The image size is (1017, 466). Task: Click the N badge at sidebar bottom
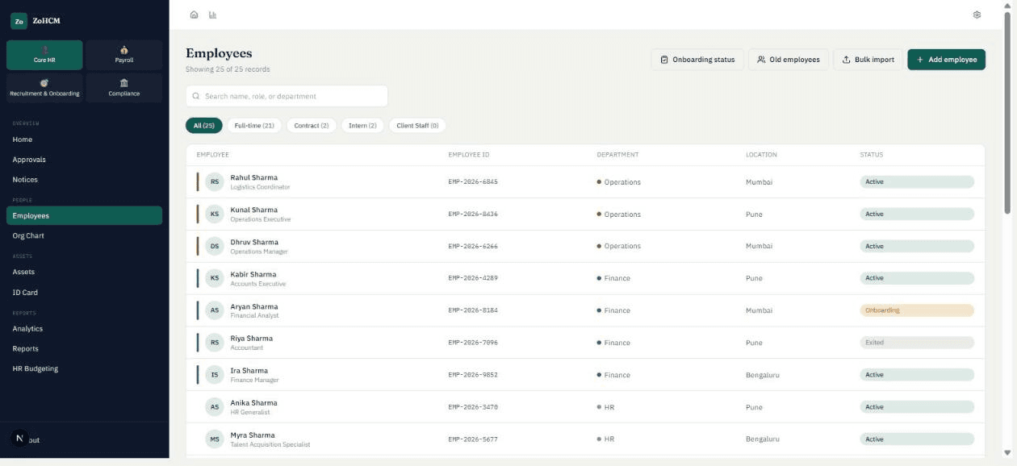[19, 438]
